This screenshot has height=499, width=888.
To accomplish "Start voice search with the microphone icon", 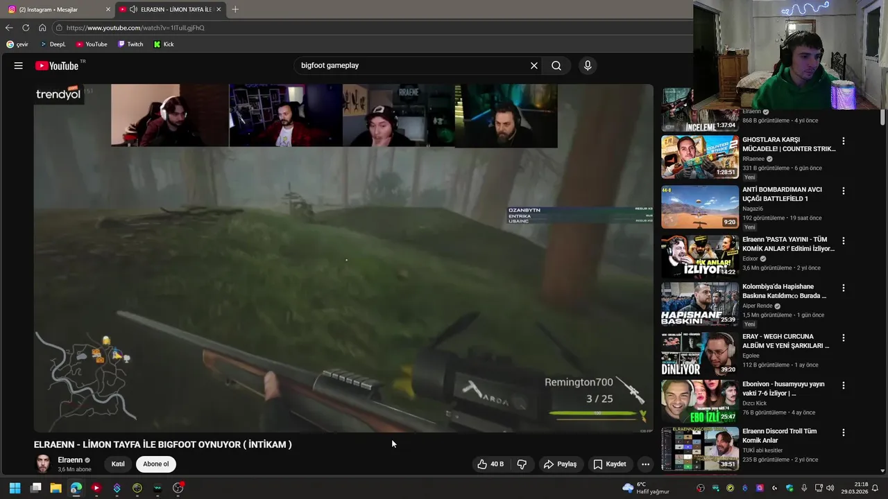I will [588, 66].
